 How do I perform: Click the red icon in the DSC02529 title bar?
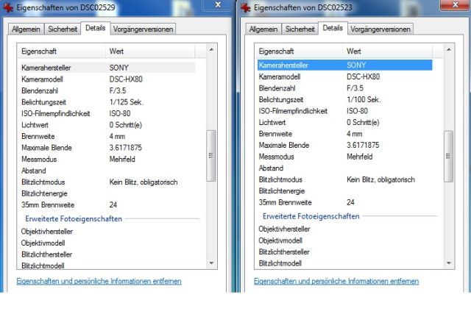pyautogui.click(x=8, y=7)
